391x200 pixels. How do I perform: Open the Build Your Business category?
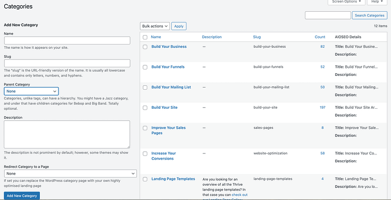(x=169, y=47)
